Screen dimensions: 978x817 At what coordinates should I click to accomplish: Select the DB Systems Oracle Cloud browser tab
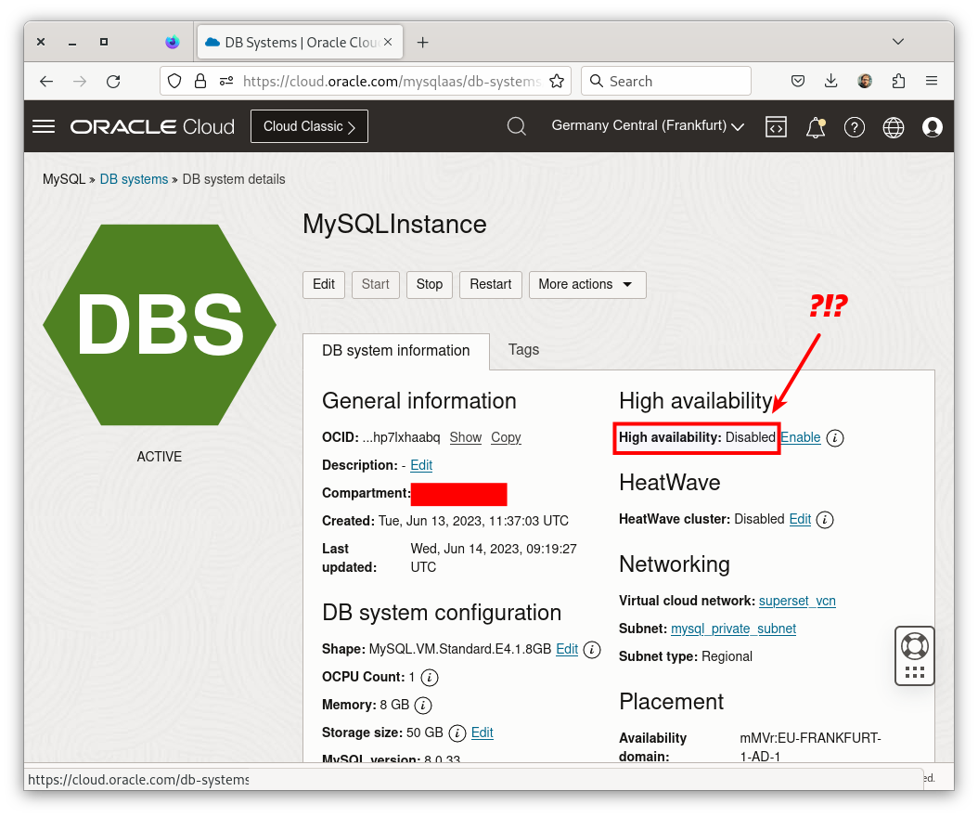(x=300, y=43)
